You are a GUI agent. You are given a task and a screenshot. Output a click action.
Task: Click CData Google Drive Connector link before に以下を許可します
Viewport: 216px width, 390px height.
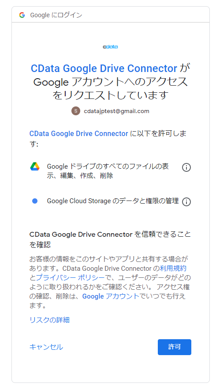tap(79, 133)
